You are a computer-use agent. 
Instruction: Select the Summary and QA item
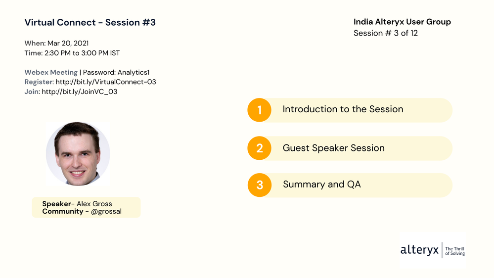321,185
